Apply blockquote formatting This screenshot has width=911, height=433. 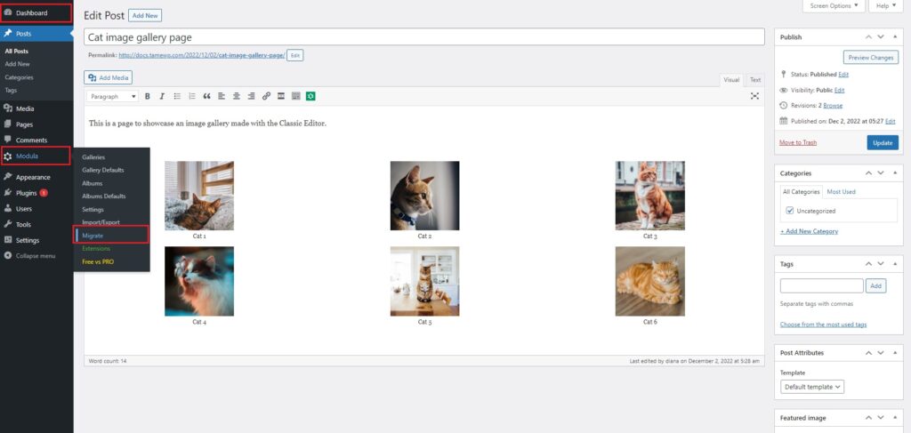206,96
